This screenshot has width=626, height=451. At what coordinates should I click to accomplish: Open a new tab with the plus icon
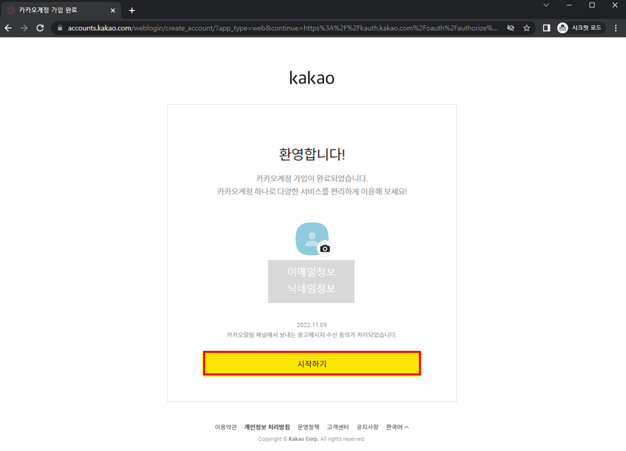tap(131, 11)
